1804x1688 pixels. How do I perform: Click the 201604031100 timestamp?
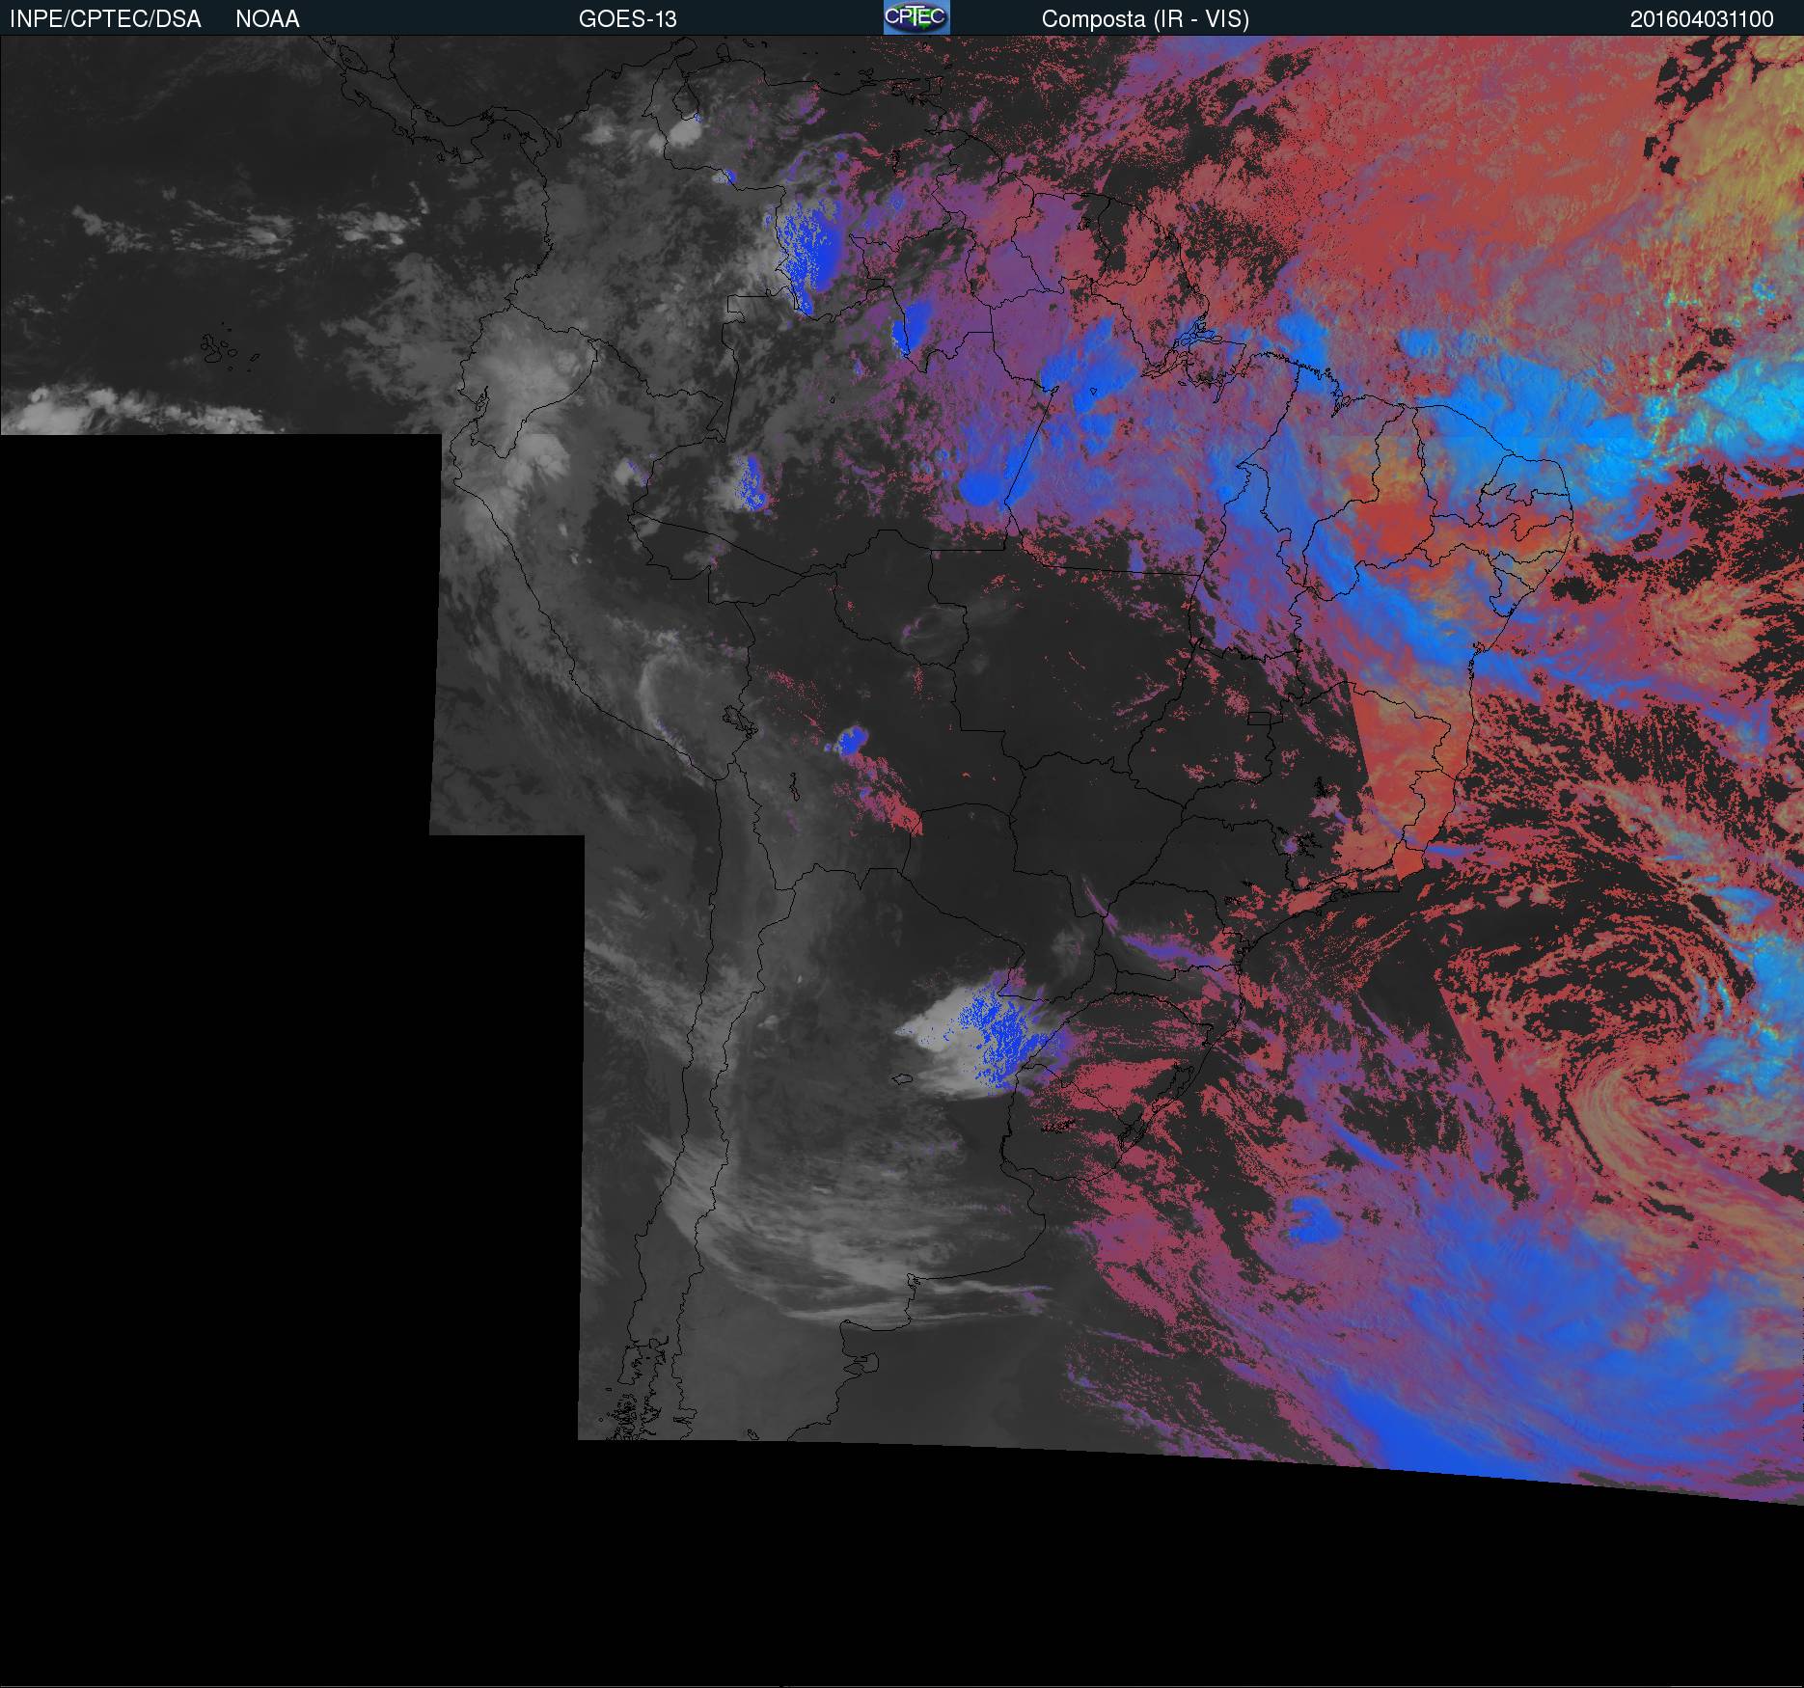(1702, 18)
